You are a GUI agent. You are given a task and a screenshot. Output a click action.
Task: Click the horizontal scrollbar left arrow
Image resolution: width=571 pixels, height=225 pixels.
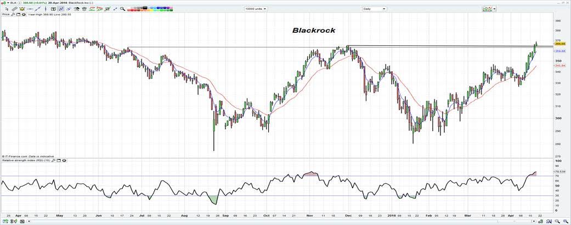[29, 221]
